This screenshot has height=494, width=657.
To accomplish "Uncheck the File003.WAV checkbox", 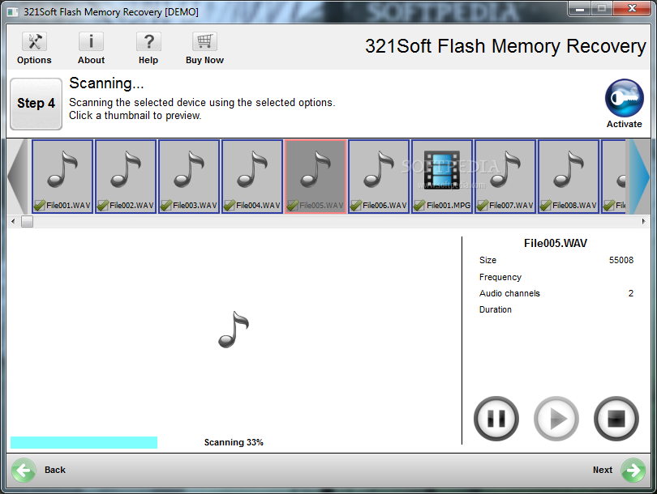I will click(166, 206).
